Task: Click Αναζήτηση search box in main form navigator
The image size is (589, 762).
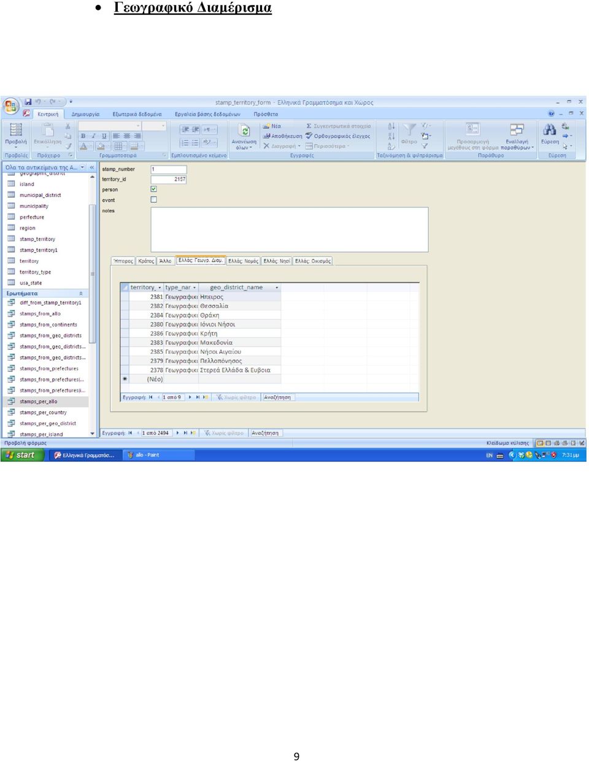Action: (x=266, y=433)
